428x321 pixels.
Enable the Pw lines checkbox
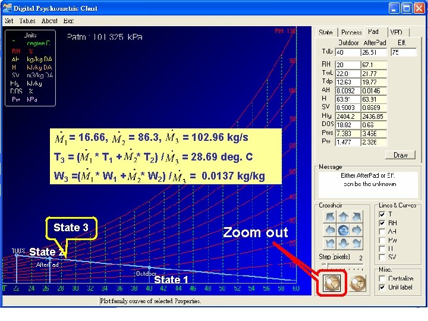point(382,241)
